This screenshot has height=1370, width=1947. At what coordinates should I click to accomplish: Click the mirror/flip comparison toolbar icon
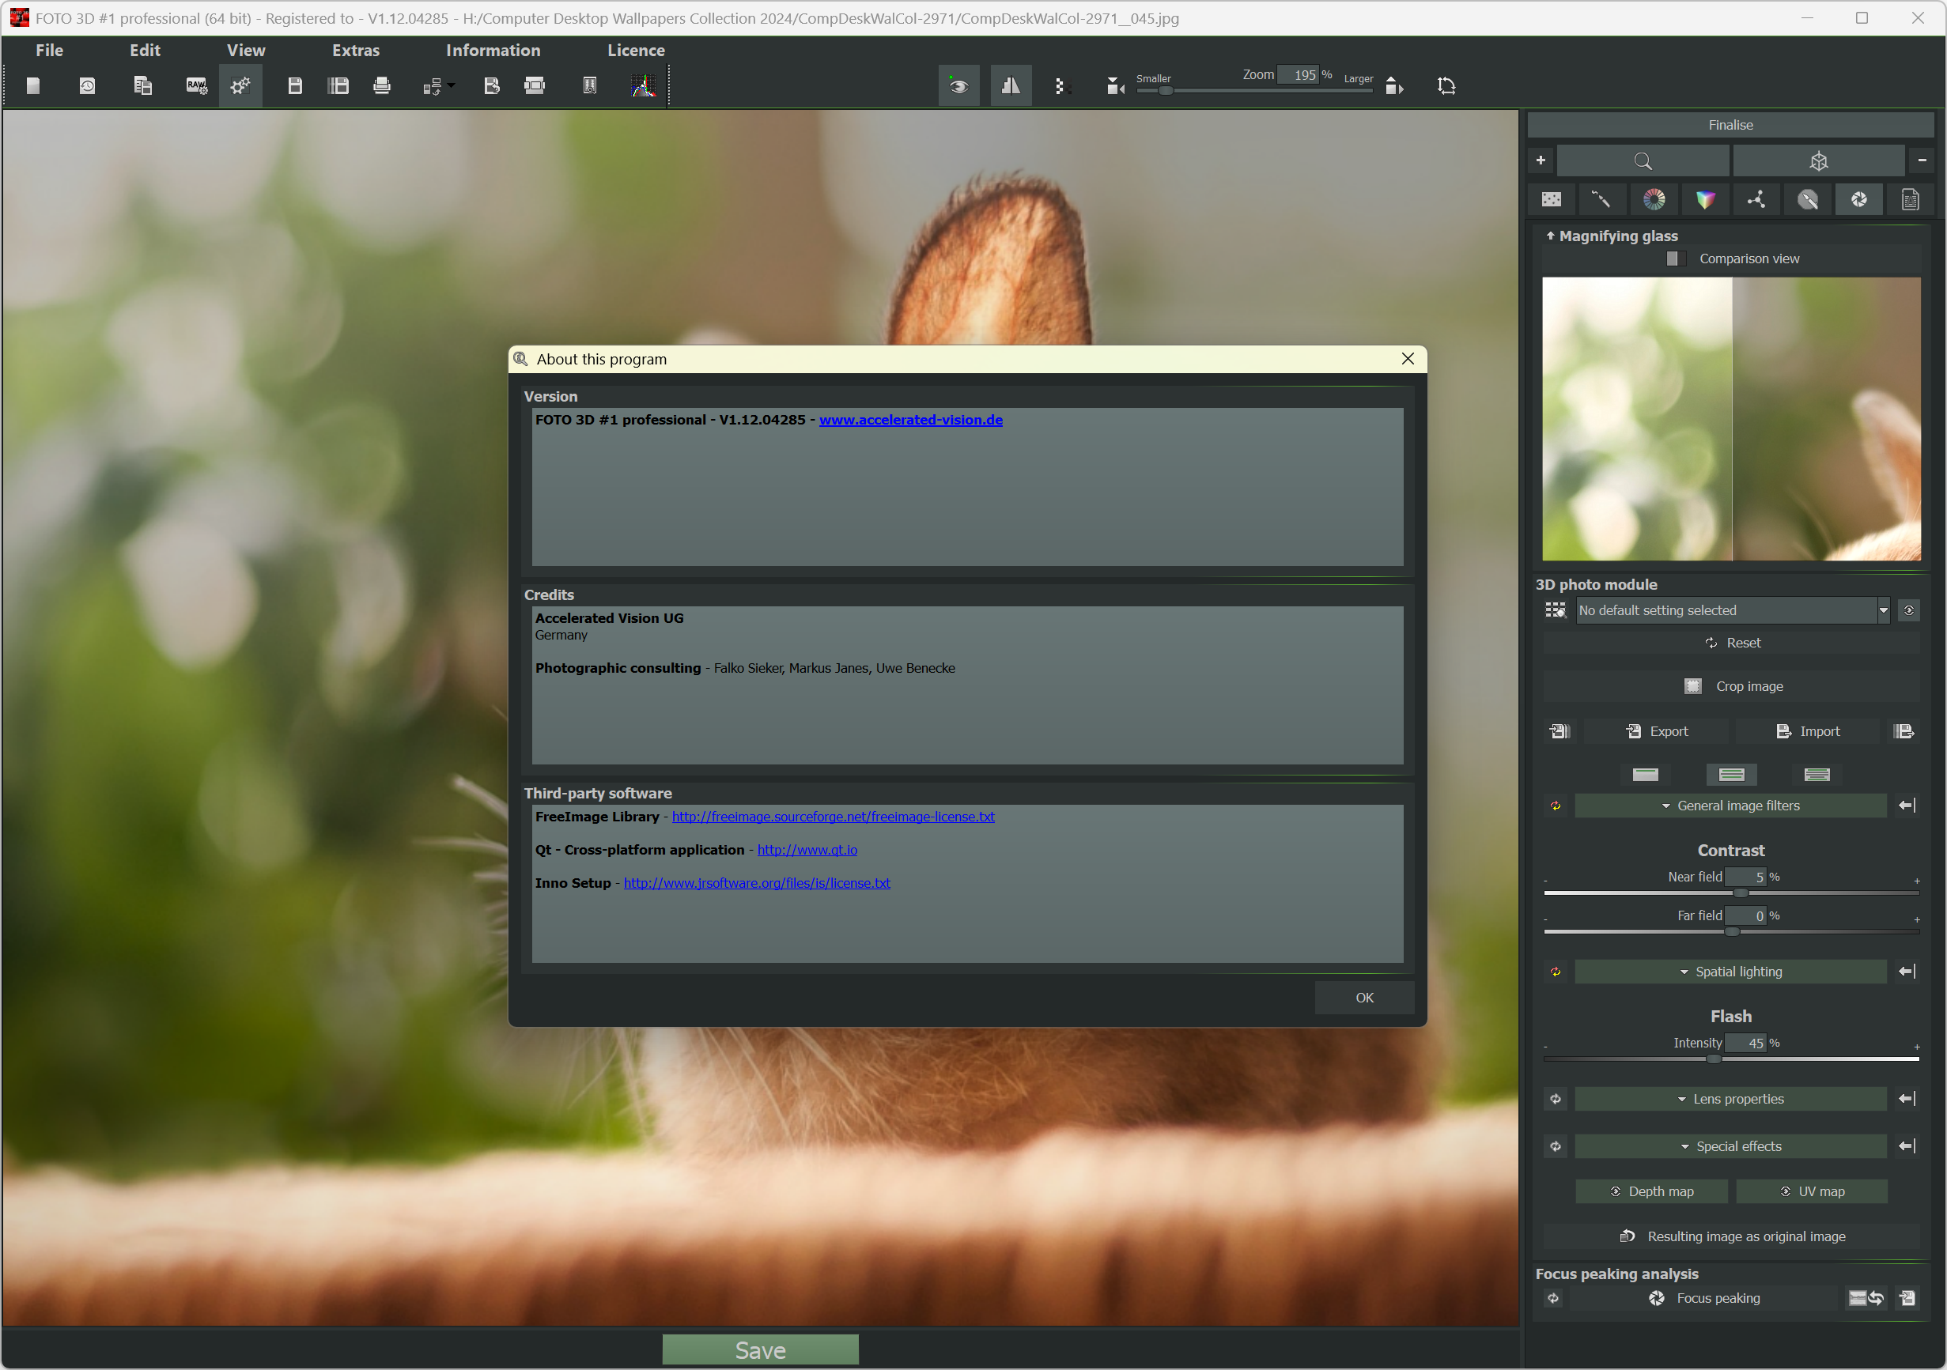tap(1010, 85)
